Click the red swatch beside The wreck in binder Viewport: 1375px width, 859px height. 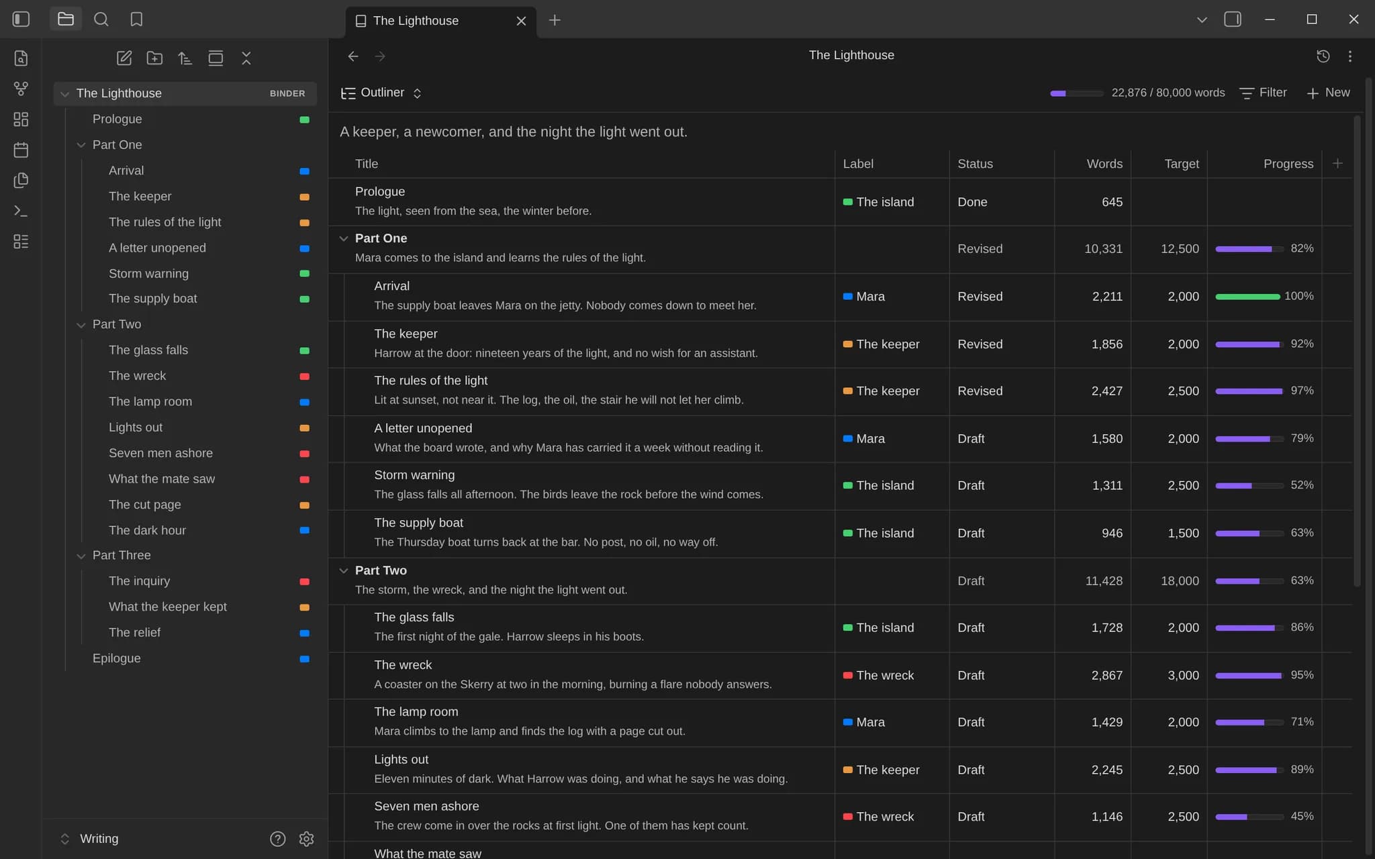[304, 376]
